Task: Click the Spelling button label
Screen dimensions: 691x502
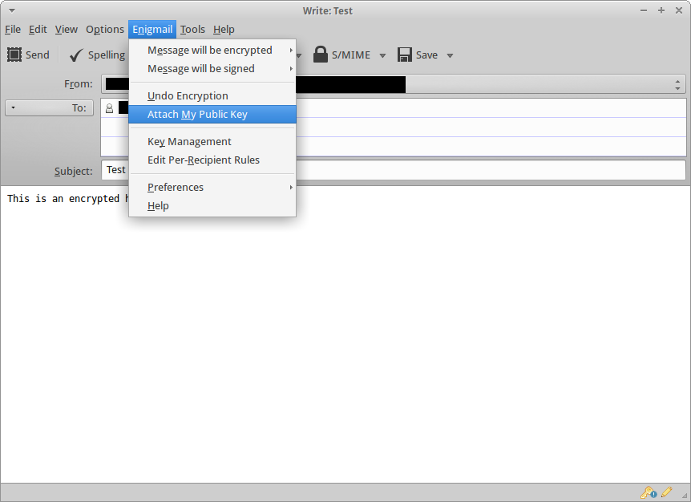Action: point(107,55)
